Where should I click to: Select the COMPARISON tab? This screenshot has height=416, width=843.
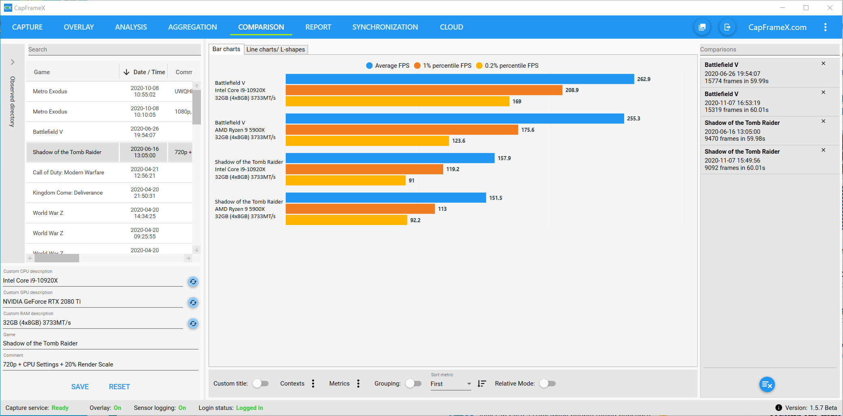point(261,27)
